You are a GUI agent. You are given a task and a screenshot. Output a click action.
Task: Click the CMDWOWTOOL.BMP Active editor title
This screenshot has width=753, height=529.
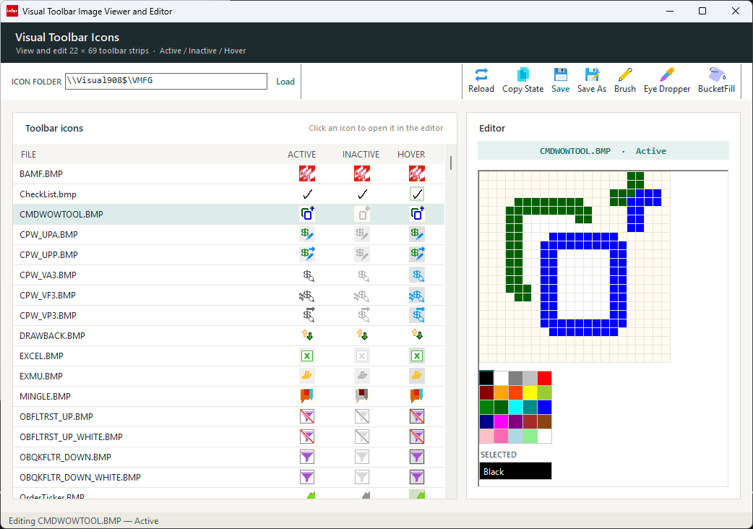pos(603,151)
